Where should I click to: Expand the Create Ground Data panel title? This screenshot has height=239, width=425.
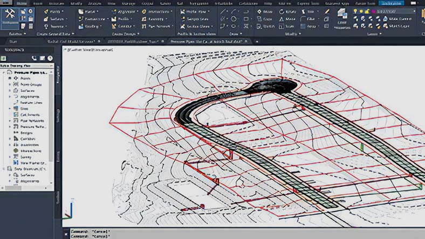click(56, 34)
